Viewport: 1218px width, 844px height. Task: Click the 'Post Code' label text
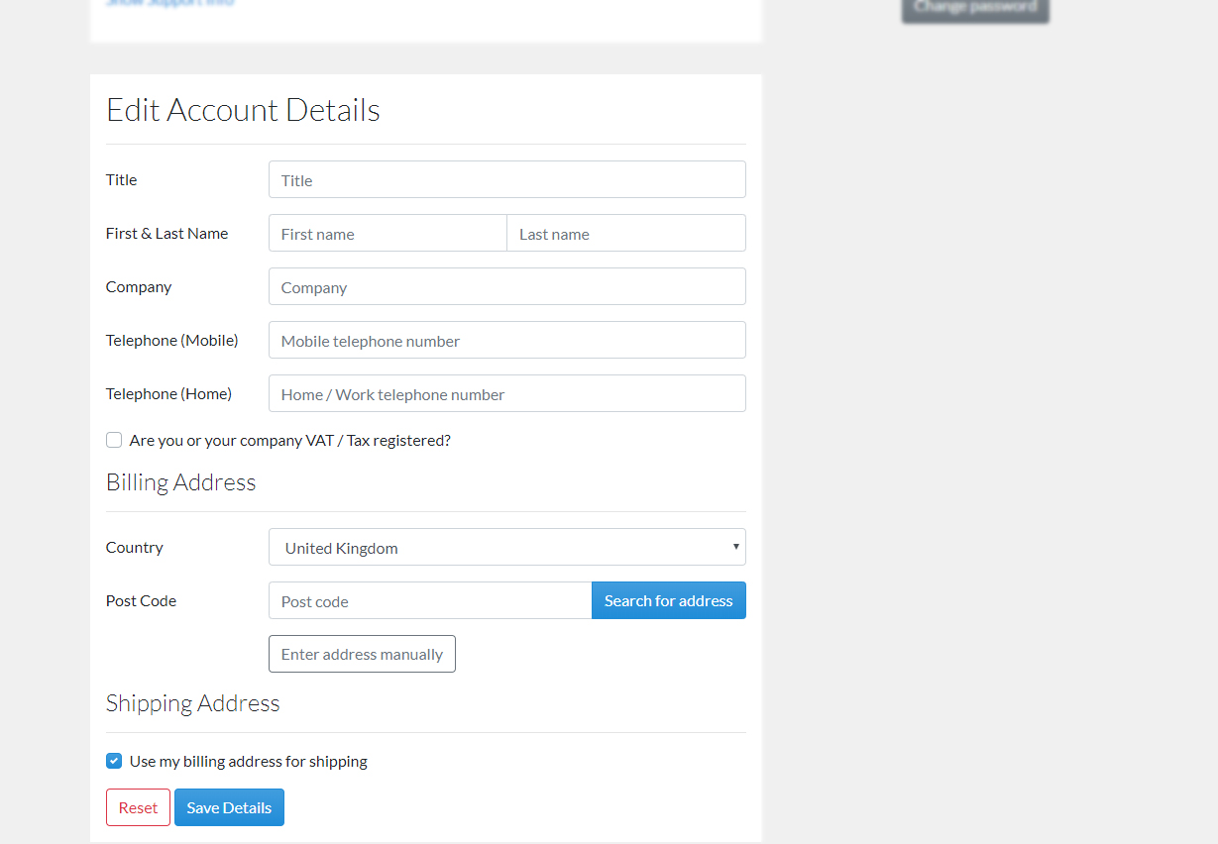click(x=141, y=601)
